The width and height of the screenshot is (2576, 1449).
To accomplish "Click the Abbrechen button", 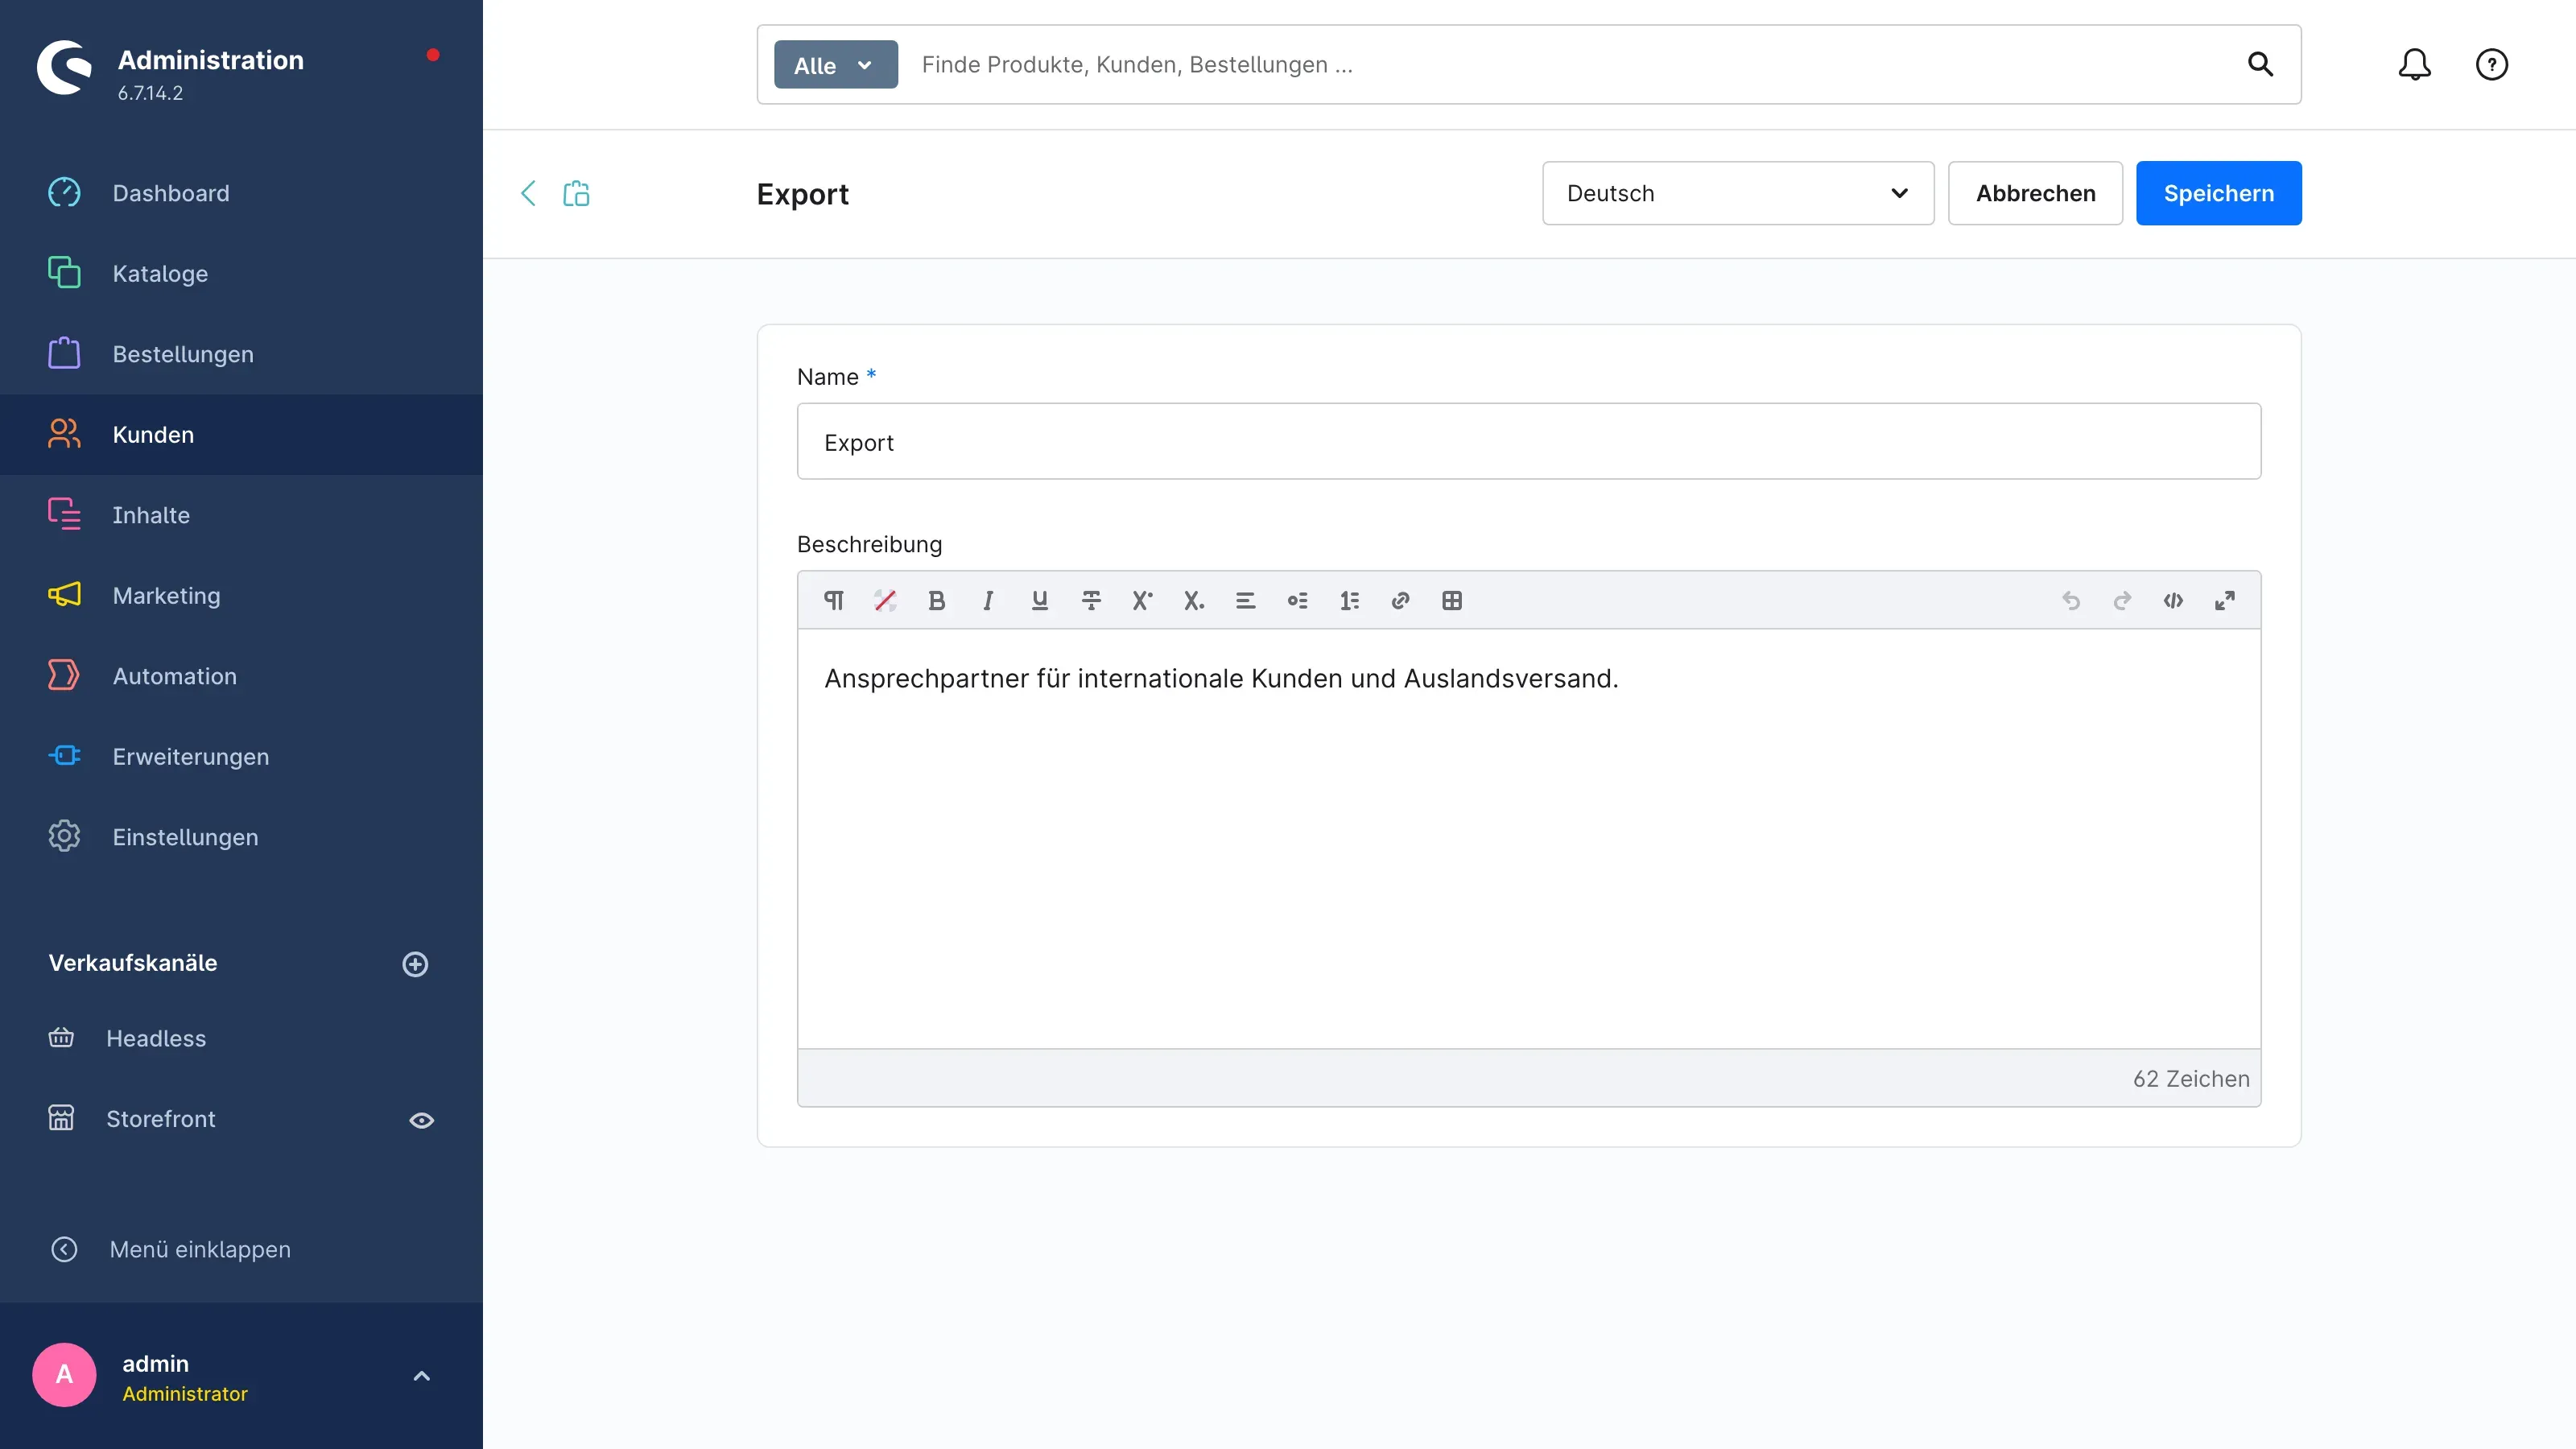I will point(2035,193).
